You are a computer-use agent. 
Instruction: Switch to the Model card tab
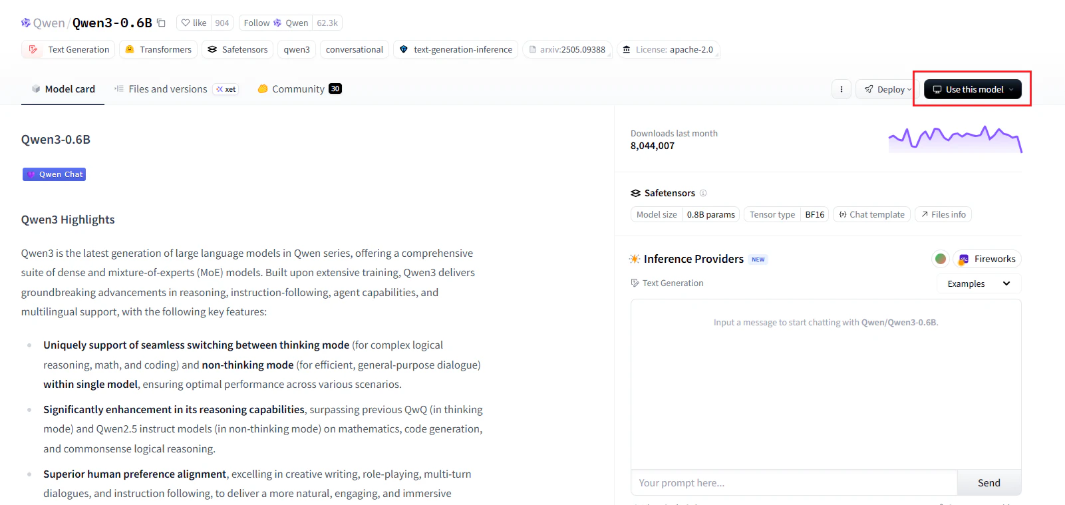tap(63, 89)
